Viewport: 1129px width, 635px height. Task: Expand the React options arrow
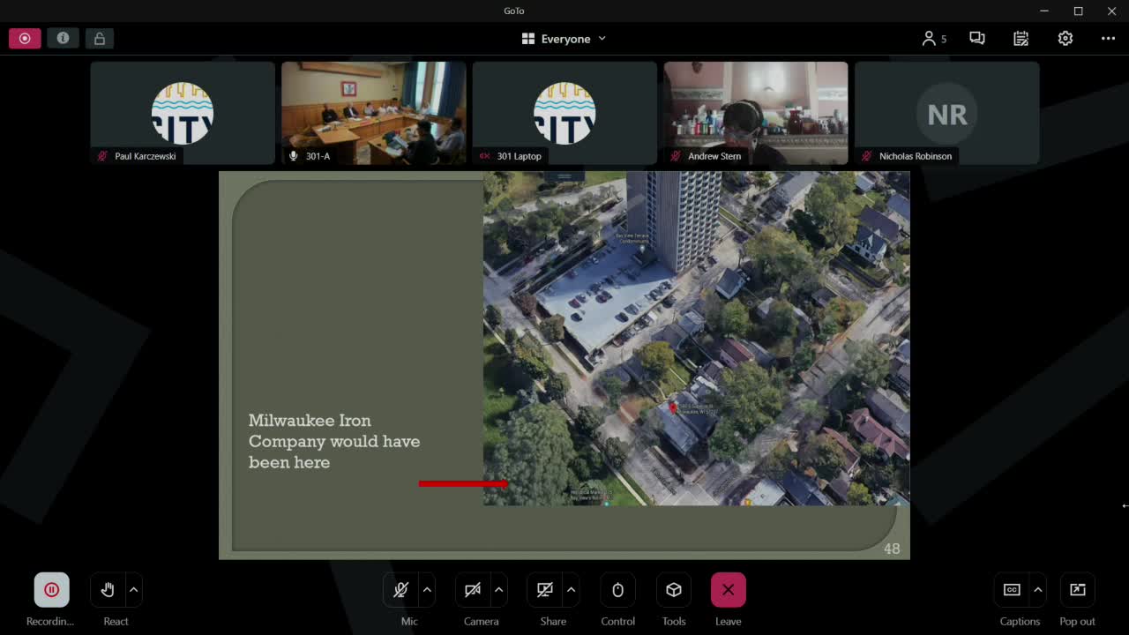[x=134, y=590]
